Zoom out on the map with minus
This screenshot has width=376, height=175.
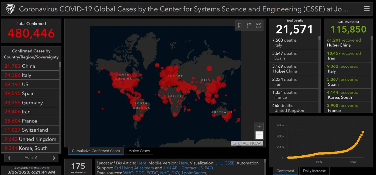259,135
